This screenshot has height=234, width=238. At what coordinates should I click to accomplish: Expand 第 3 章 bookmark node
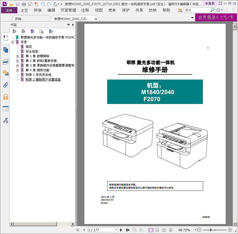point(18,66)
